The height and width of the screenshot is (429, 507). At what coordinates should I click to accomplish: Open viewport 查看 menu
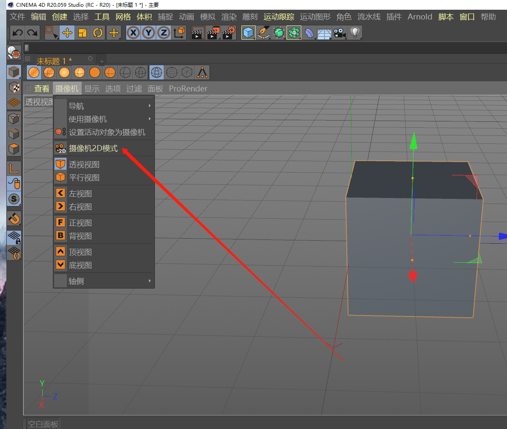tap(42, 88)
